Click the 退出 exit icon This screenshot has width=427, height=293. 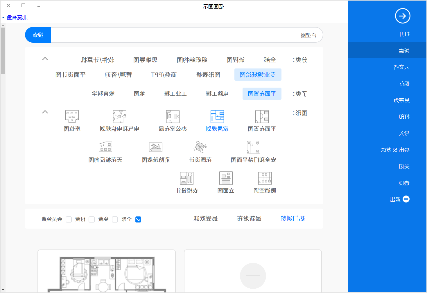point(406,199)
